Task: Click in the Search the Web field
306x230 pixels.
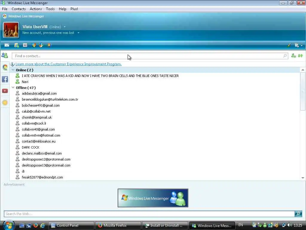Action: 149,214
